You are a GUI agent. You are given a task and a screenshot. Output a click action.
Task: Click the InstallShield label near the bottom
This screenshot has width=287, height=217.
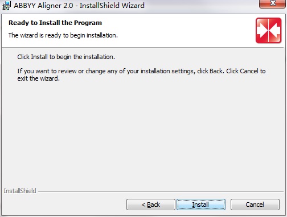pos(20,191)
